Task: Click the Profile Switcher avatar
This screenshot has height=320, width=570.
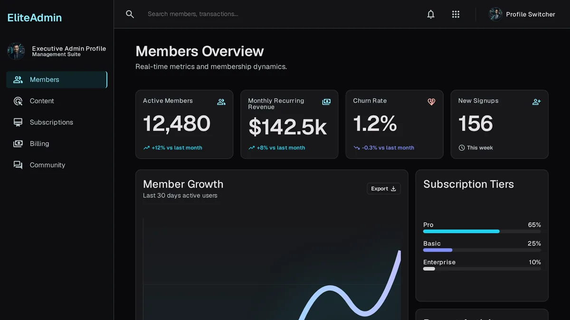Action: pos(495,14)
